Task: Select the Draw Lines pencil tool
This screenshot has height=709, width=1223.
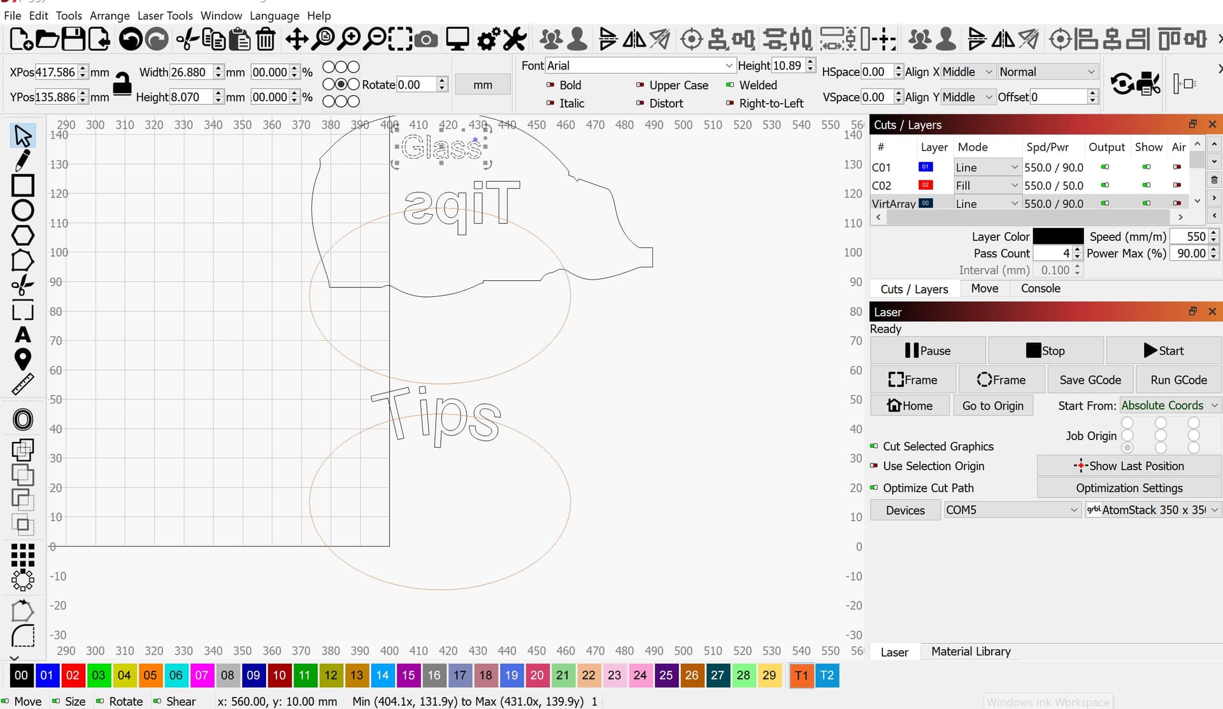Action: pos(22,160)
